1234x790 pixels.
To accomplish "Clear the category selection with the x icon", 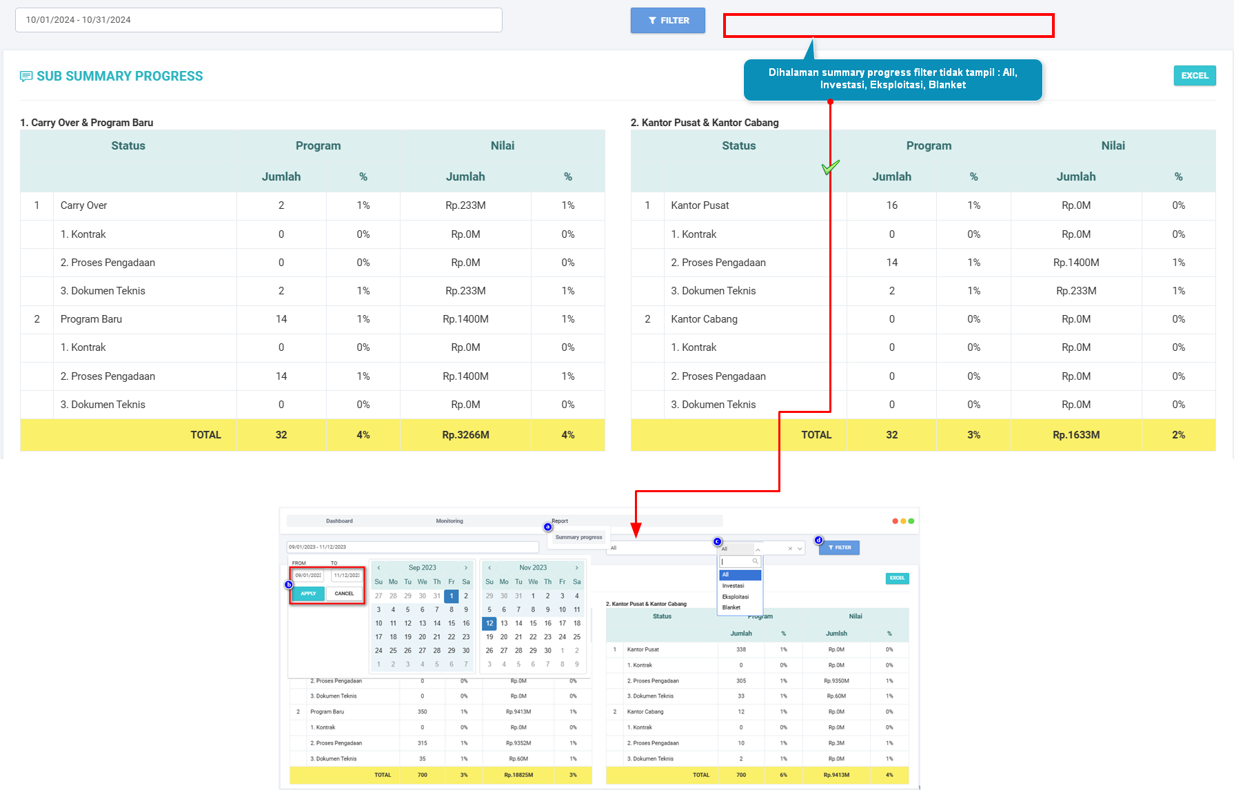I will (790, 549).
